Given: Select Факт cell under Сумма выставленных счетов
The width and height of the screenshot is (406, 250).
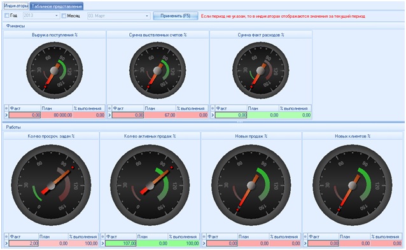Looking at the screenshot, I should (128, 115).
